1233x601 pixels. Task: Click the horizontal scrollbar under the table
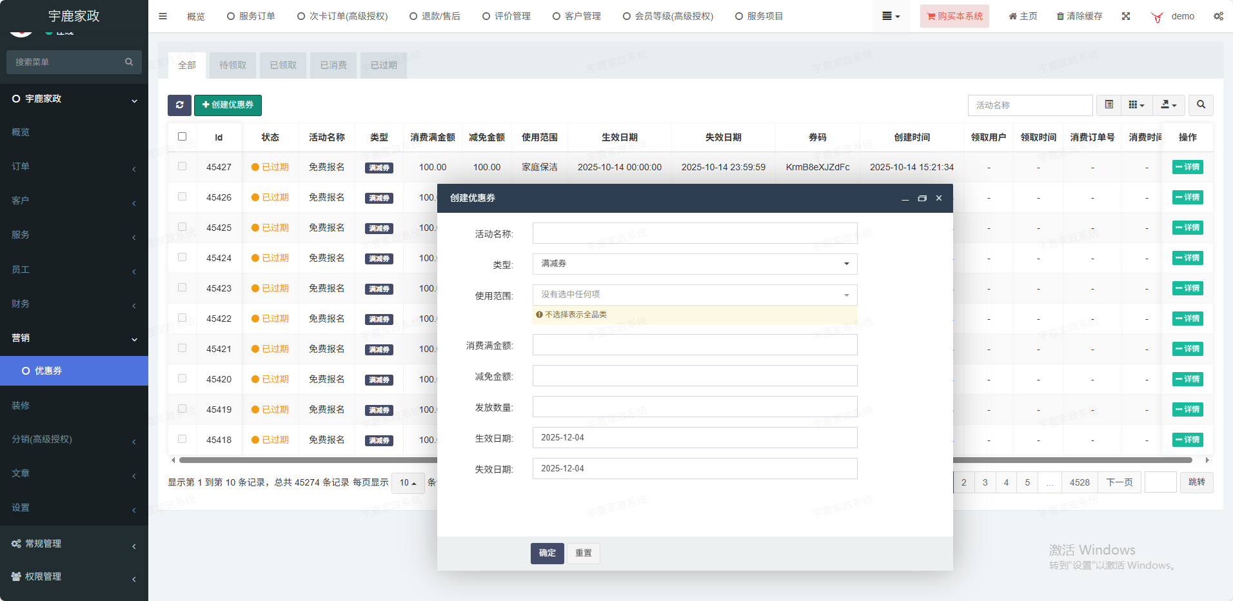coord(1070,460)
